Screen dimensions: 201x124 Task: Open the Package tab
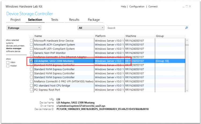(94, 20)
